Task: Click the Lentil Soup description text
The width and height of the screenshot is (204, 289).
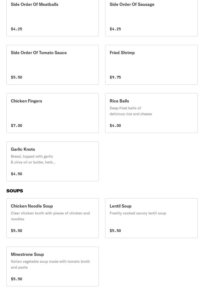Action: pyautogui.click(x=138, y=213)
